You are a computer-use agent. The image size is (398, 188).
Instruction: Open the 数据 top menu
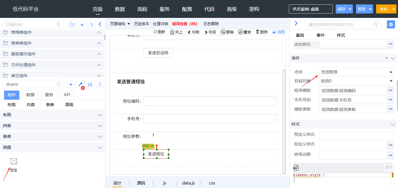point(120,9)
